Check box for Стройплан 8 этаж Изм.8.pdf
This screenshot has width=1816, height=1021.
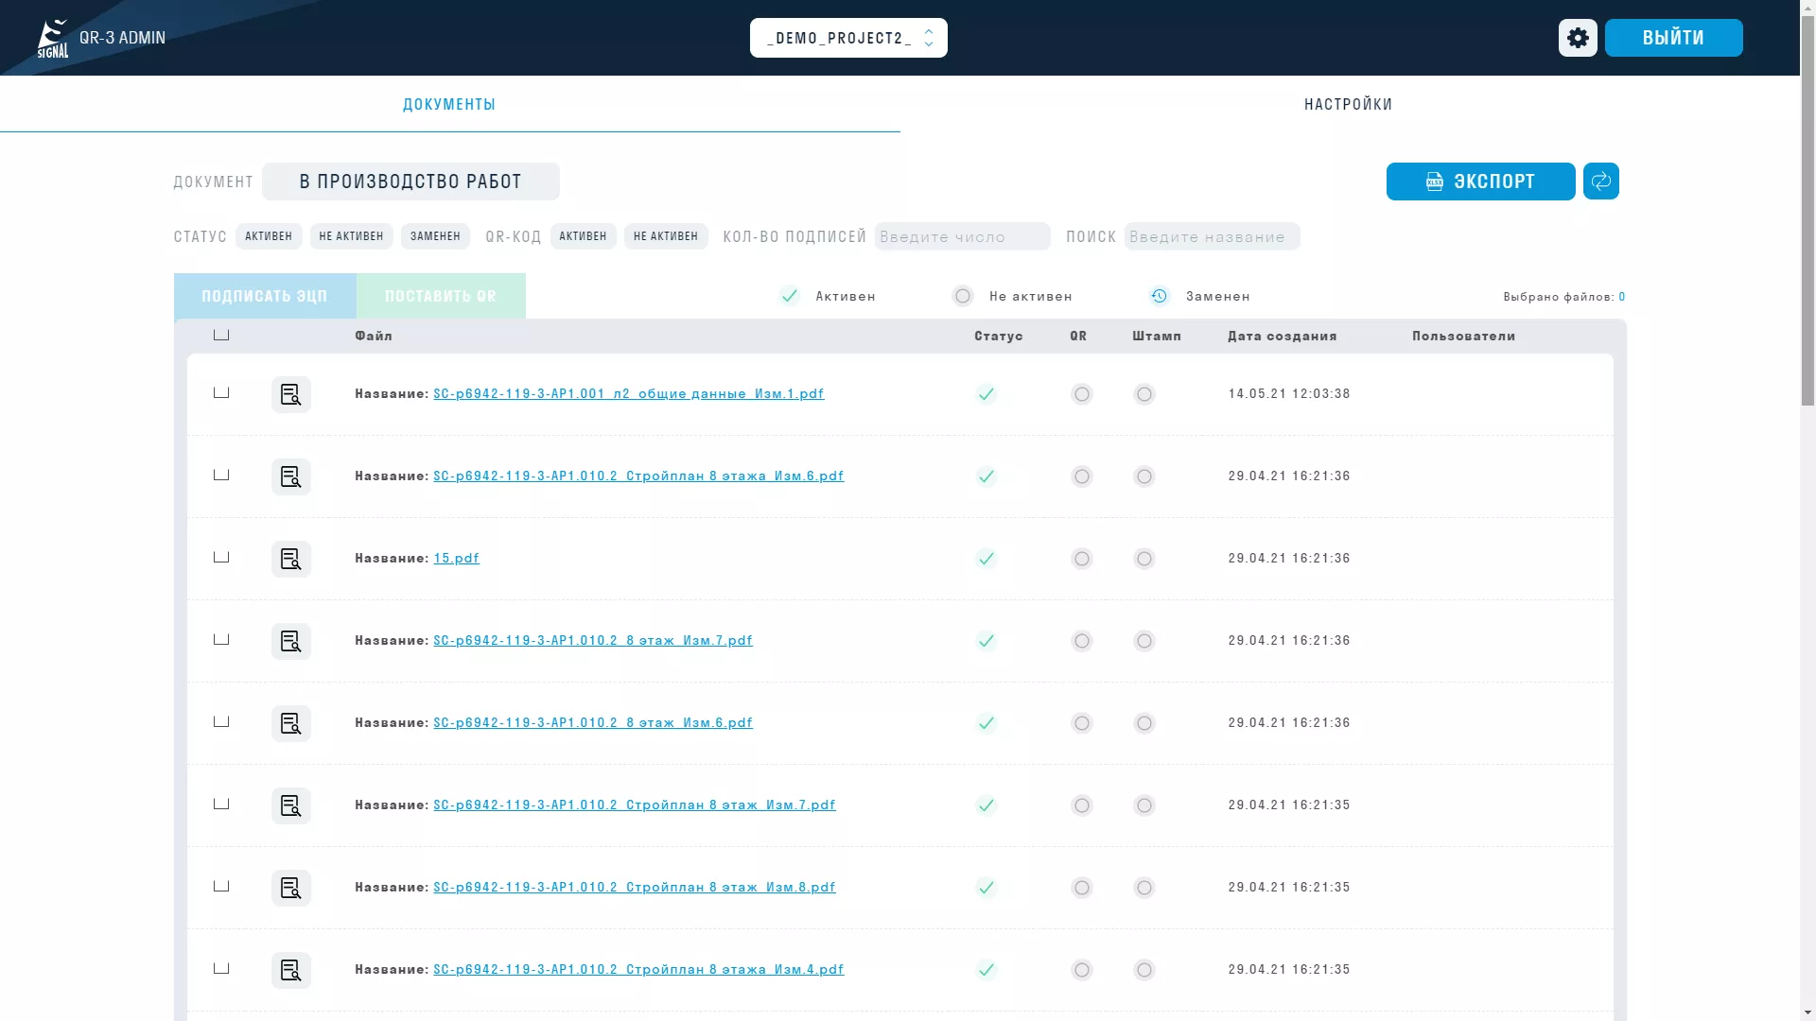221,886
